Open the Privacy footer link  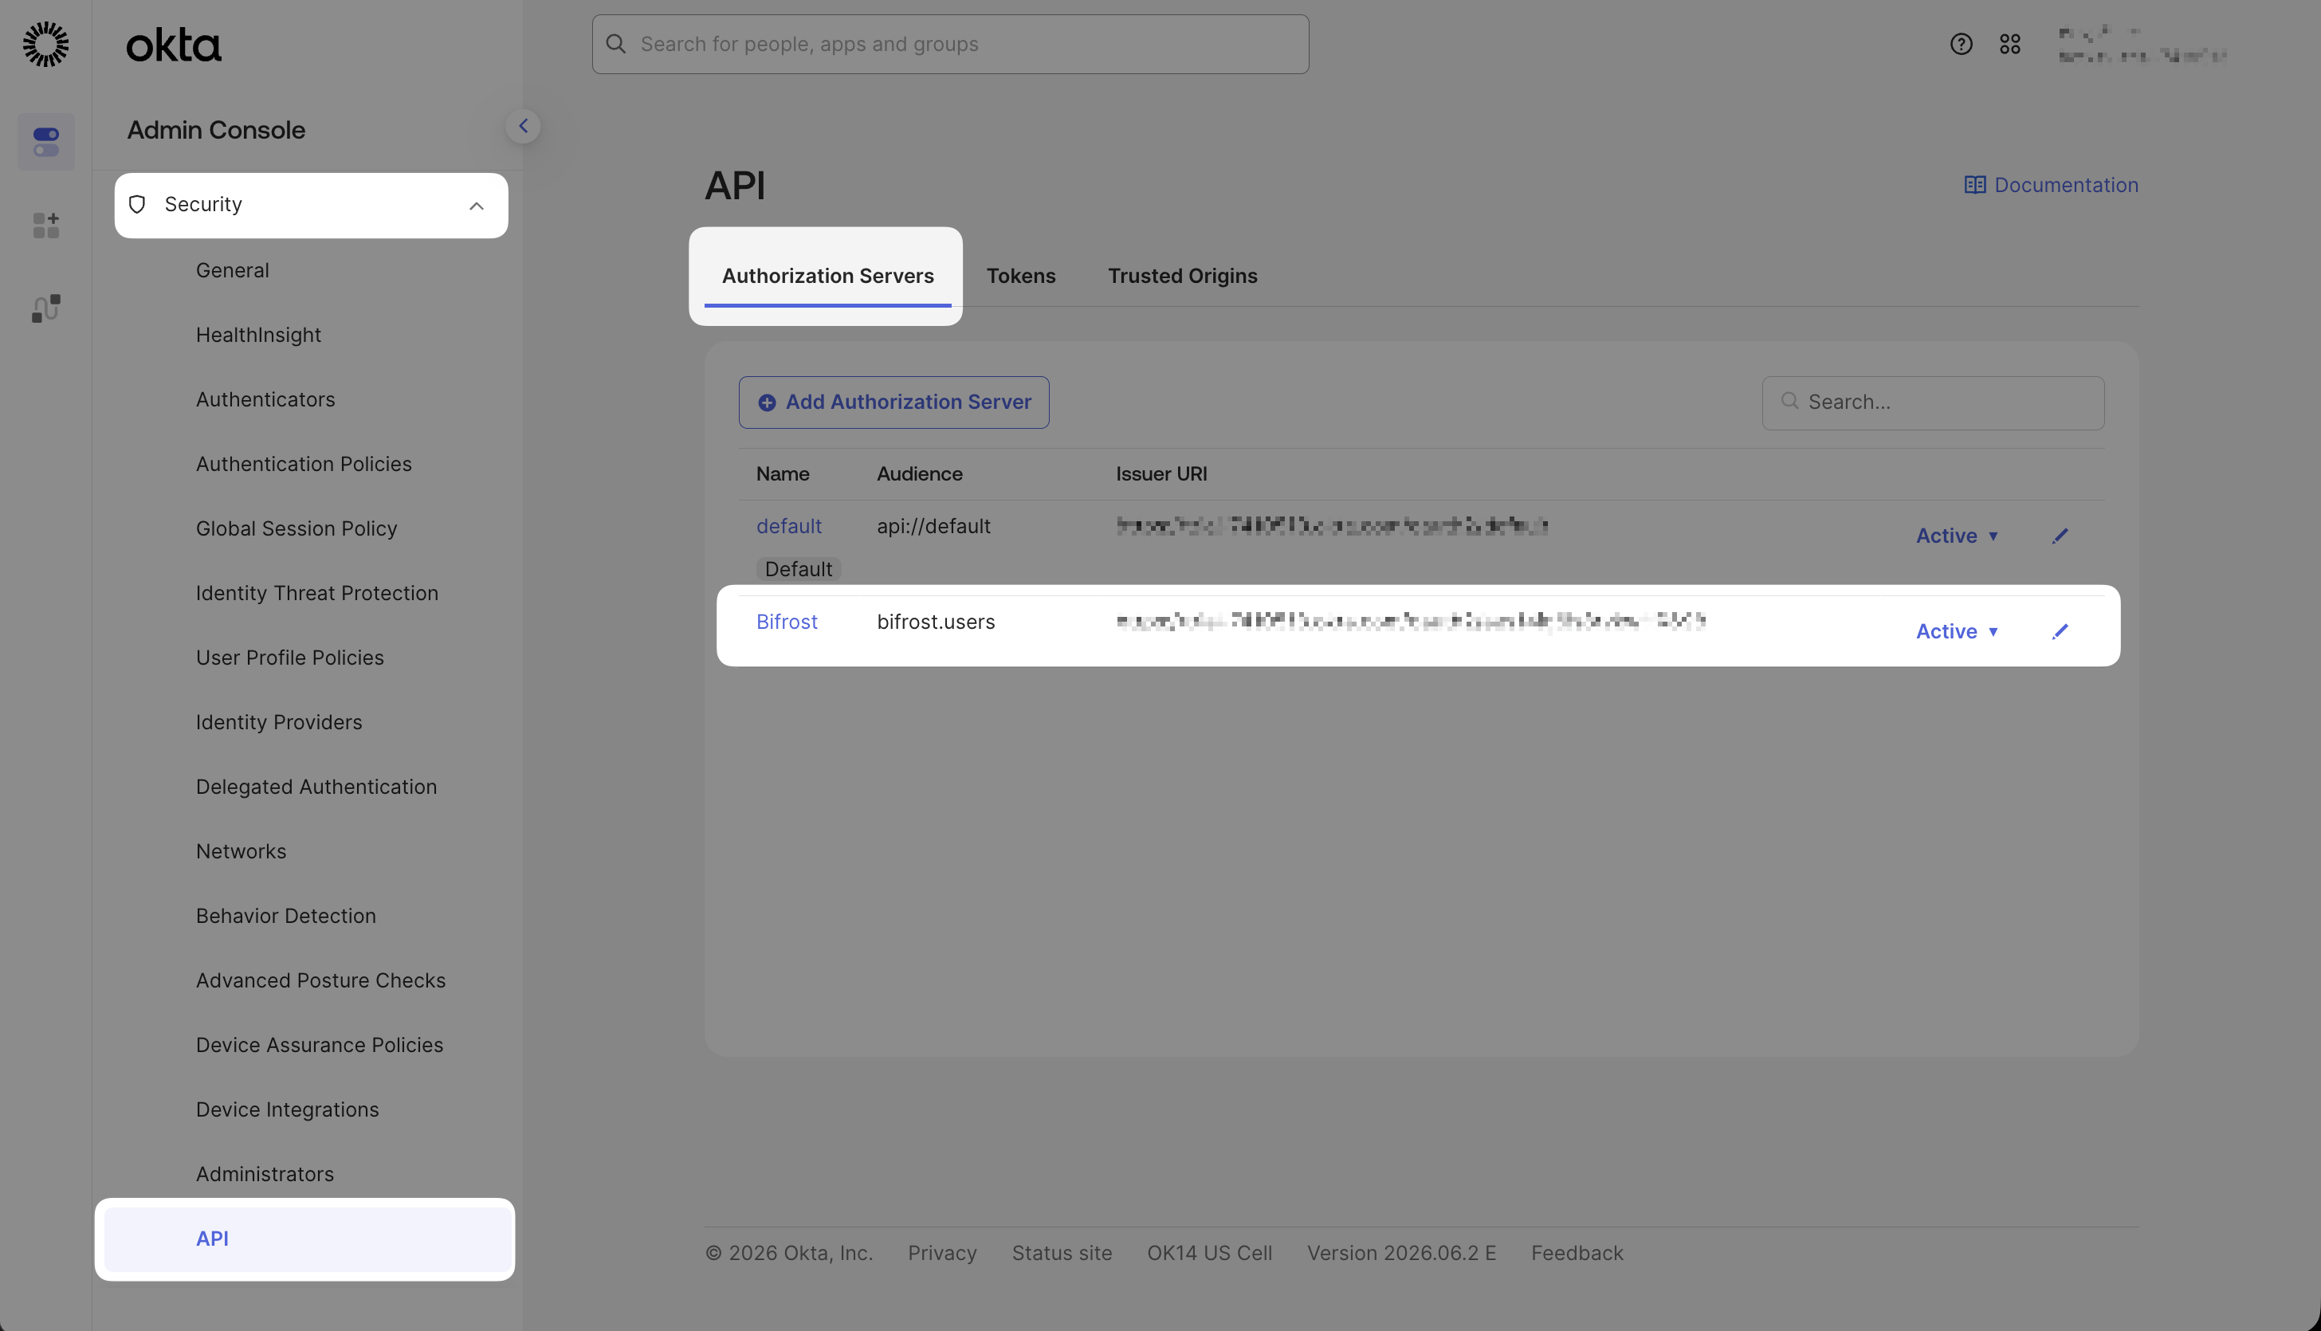[941, 1254]
